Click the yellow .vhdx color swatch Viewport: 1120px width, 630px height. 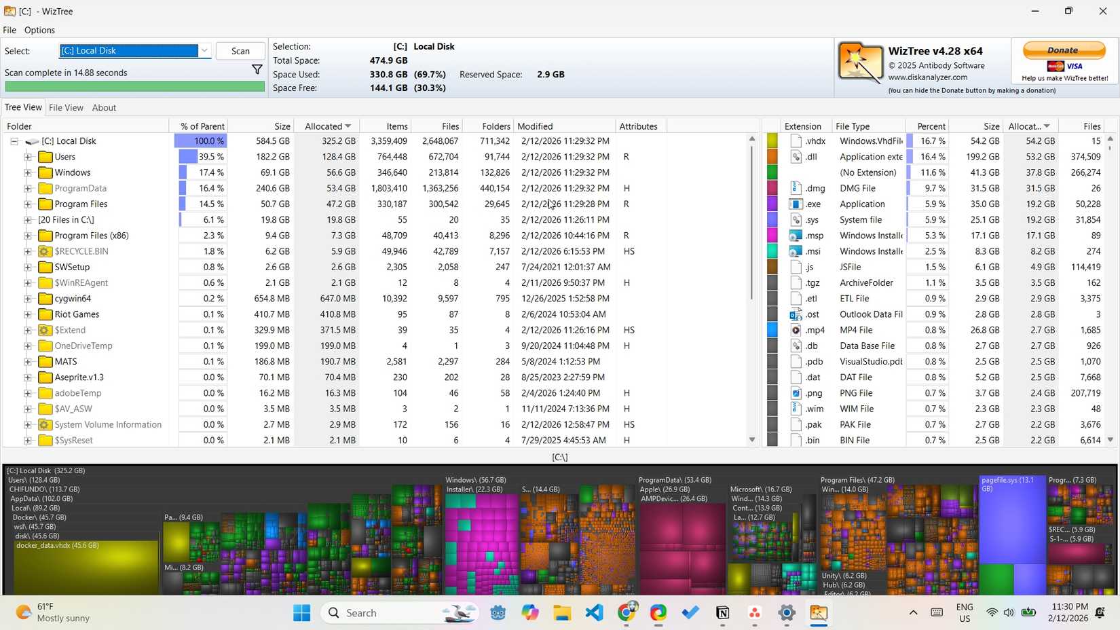click(x=772, y=141)
